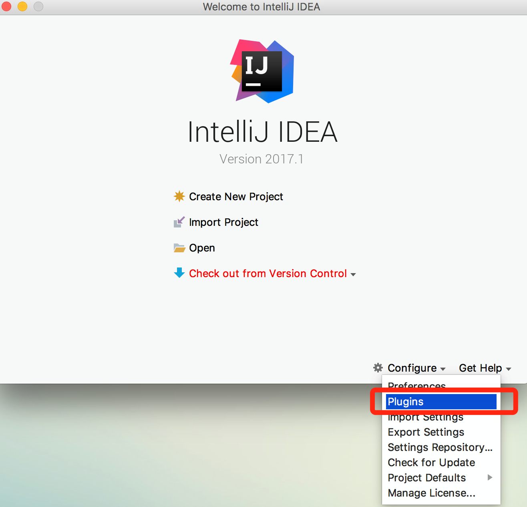The image size is (527, 507).
Task: Choose Preferences from Configure menu
Action: click(441, 385)
